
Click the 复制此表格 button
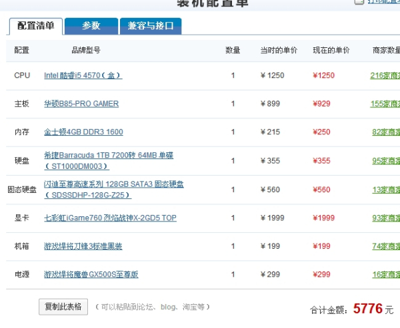(63, 307)
